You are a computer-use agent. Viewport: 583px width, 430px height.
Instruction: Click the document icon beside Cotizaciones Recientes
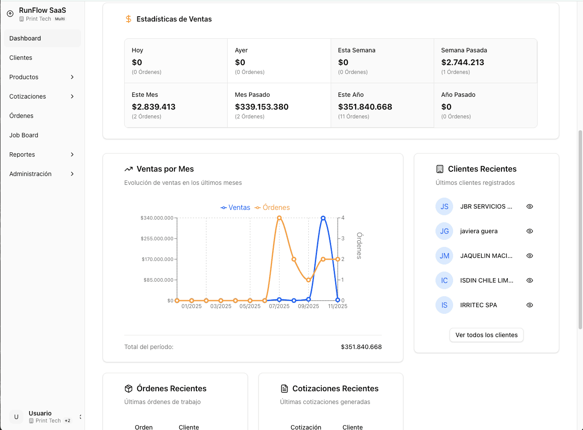click(284, 389)
